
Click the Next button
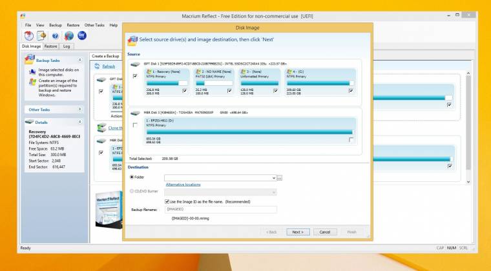click(x=298, y=232)
